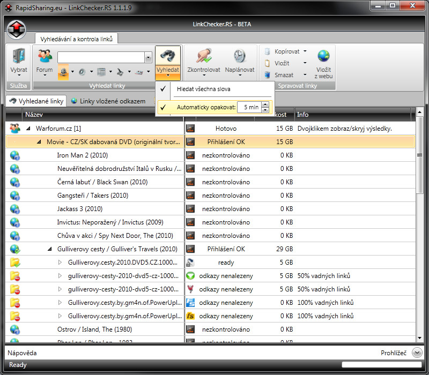
Task: Click the globe icon beside Jackass 3
Action: pyautogui.click(x=15, y=209)
